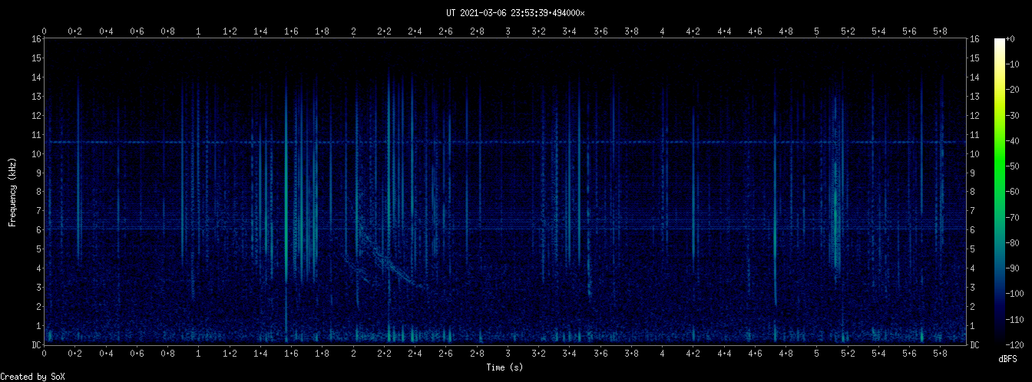
Task: Click the DC label on the left frequency axis
Action: (x=36, y=344)
